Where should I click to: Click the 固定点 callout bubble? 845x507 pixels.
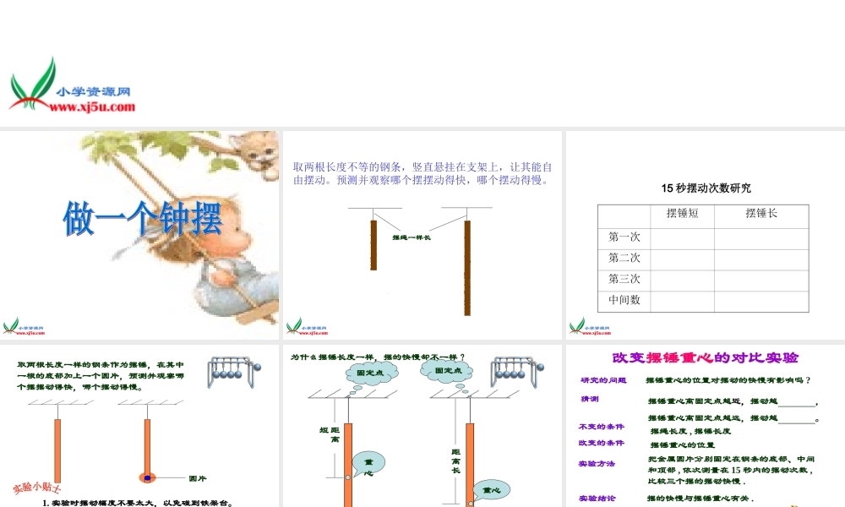(372, 372)
